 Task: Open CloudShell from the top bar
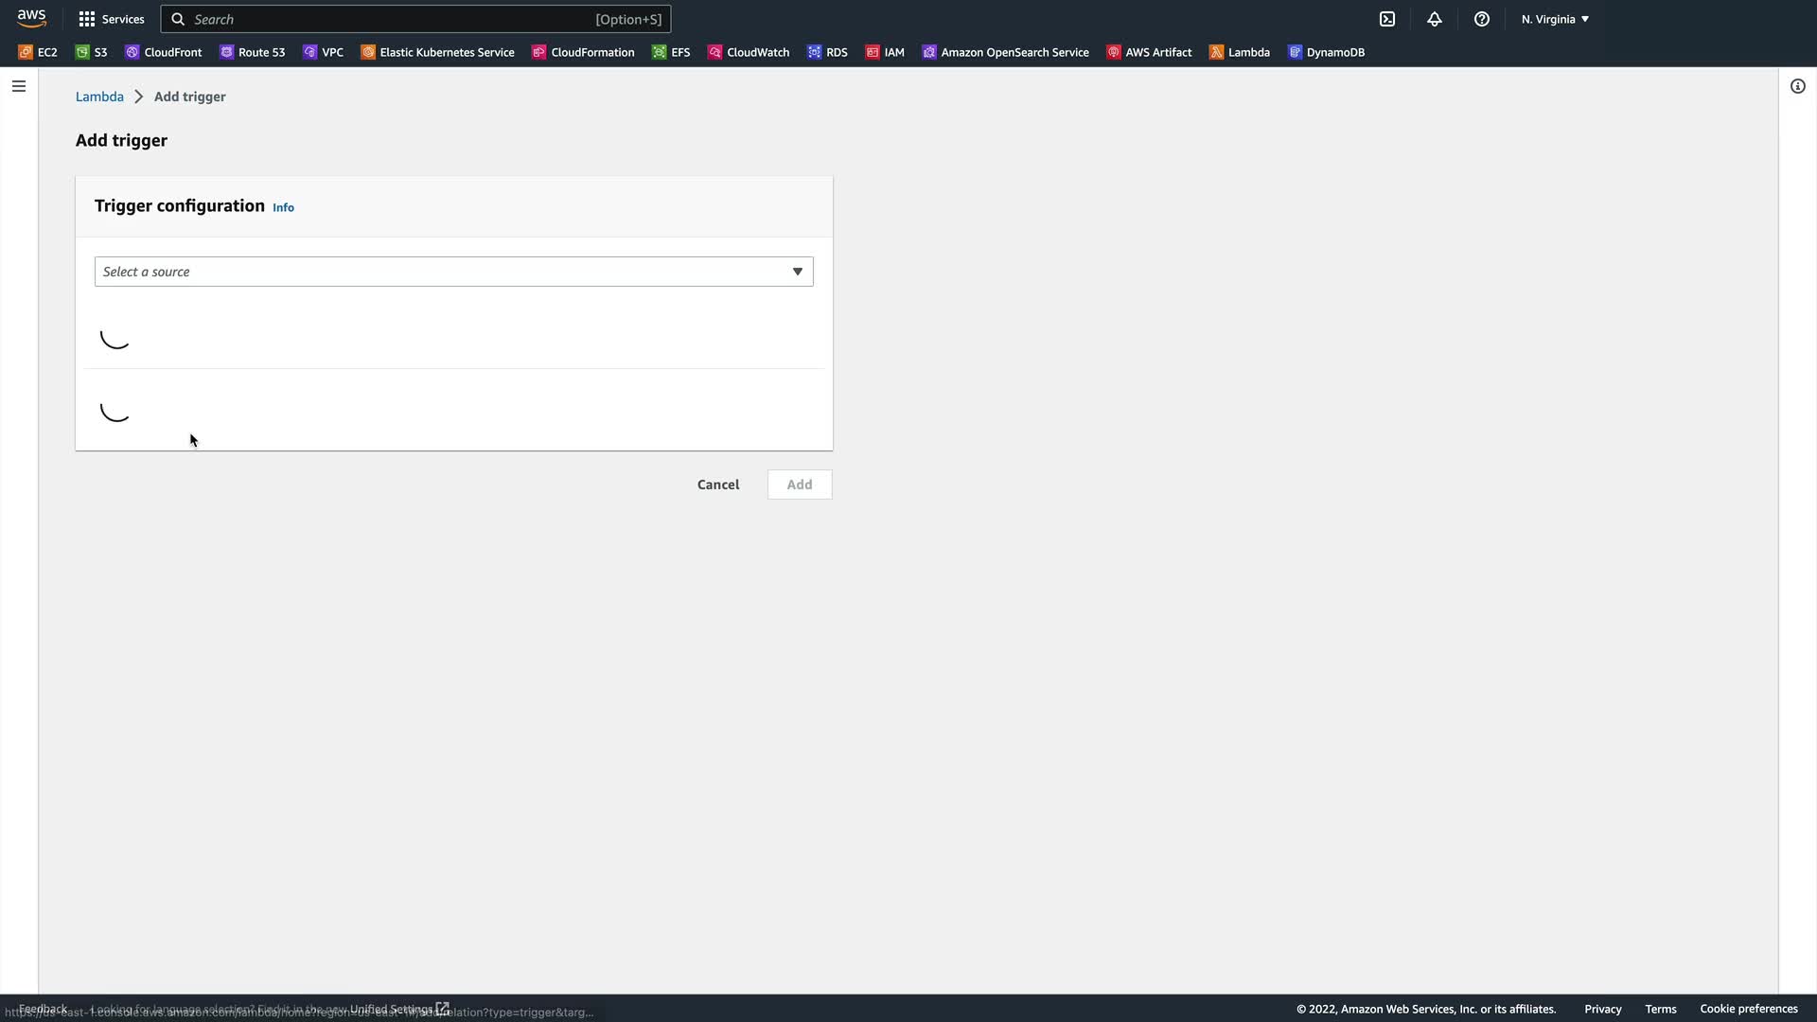tap(1387, 19)
